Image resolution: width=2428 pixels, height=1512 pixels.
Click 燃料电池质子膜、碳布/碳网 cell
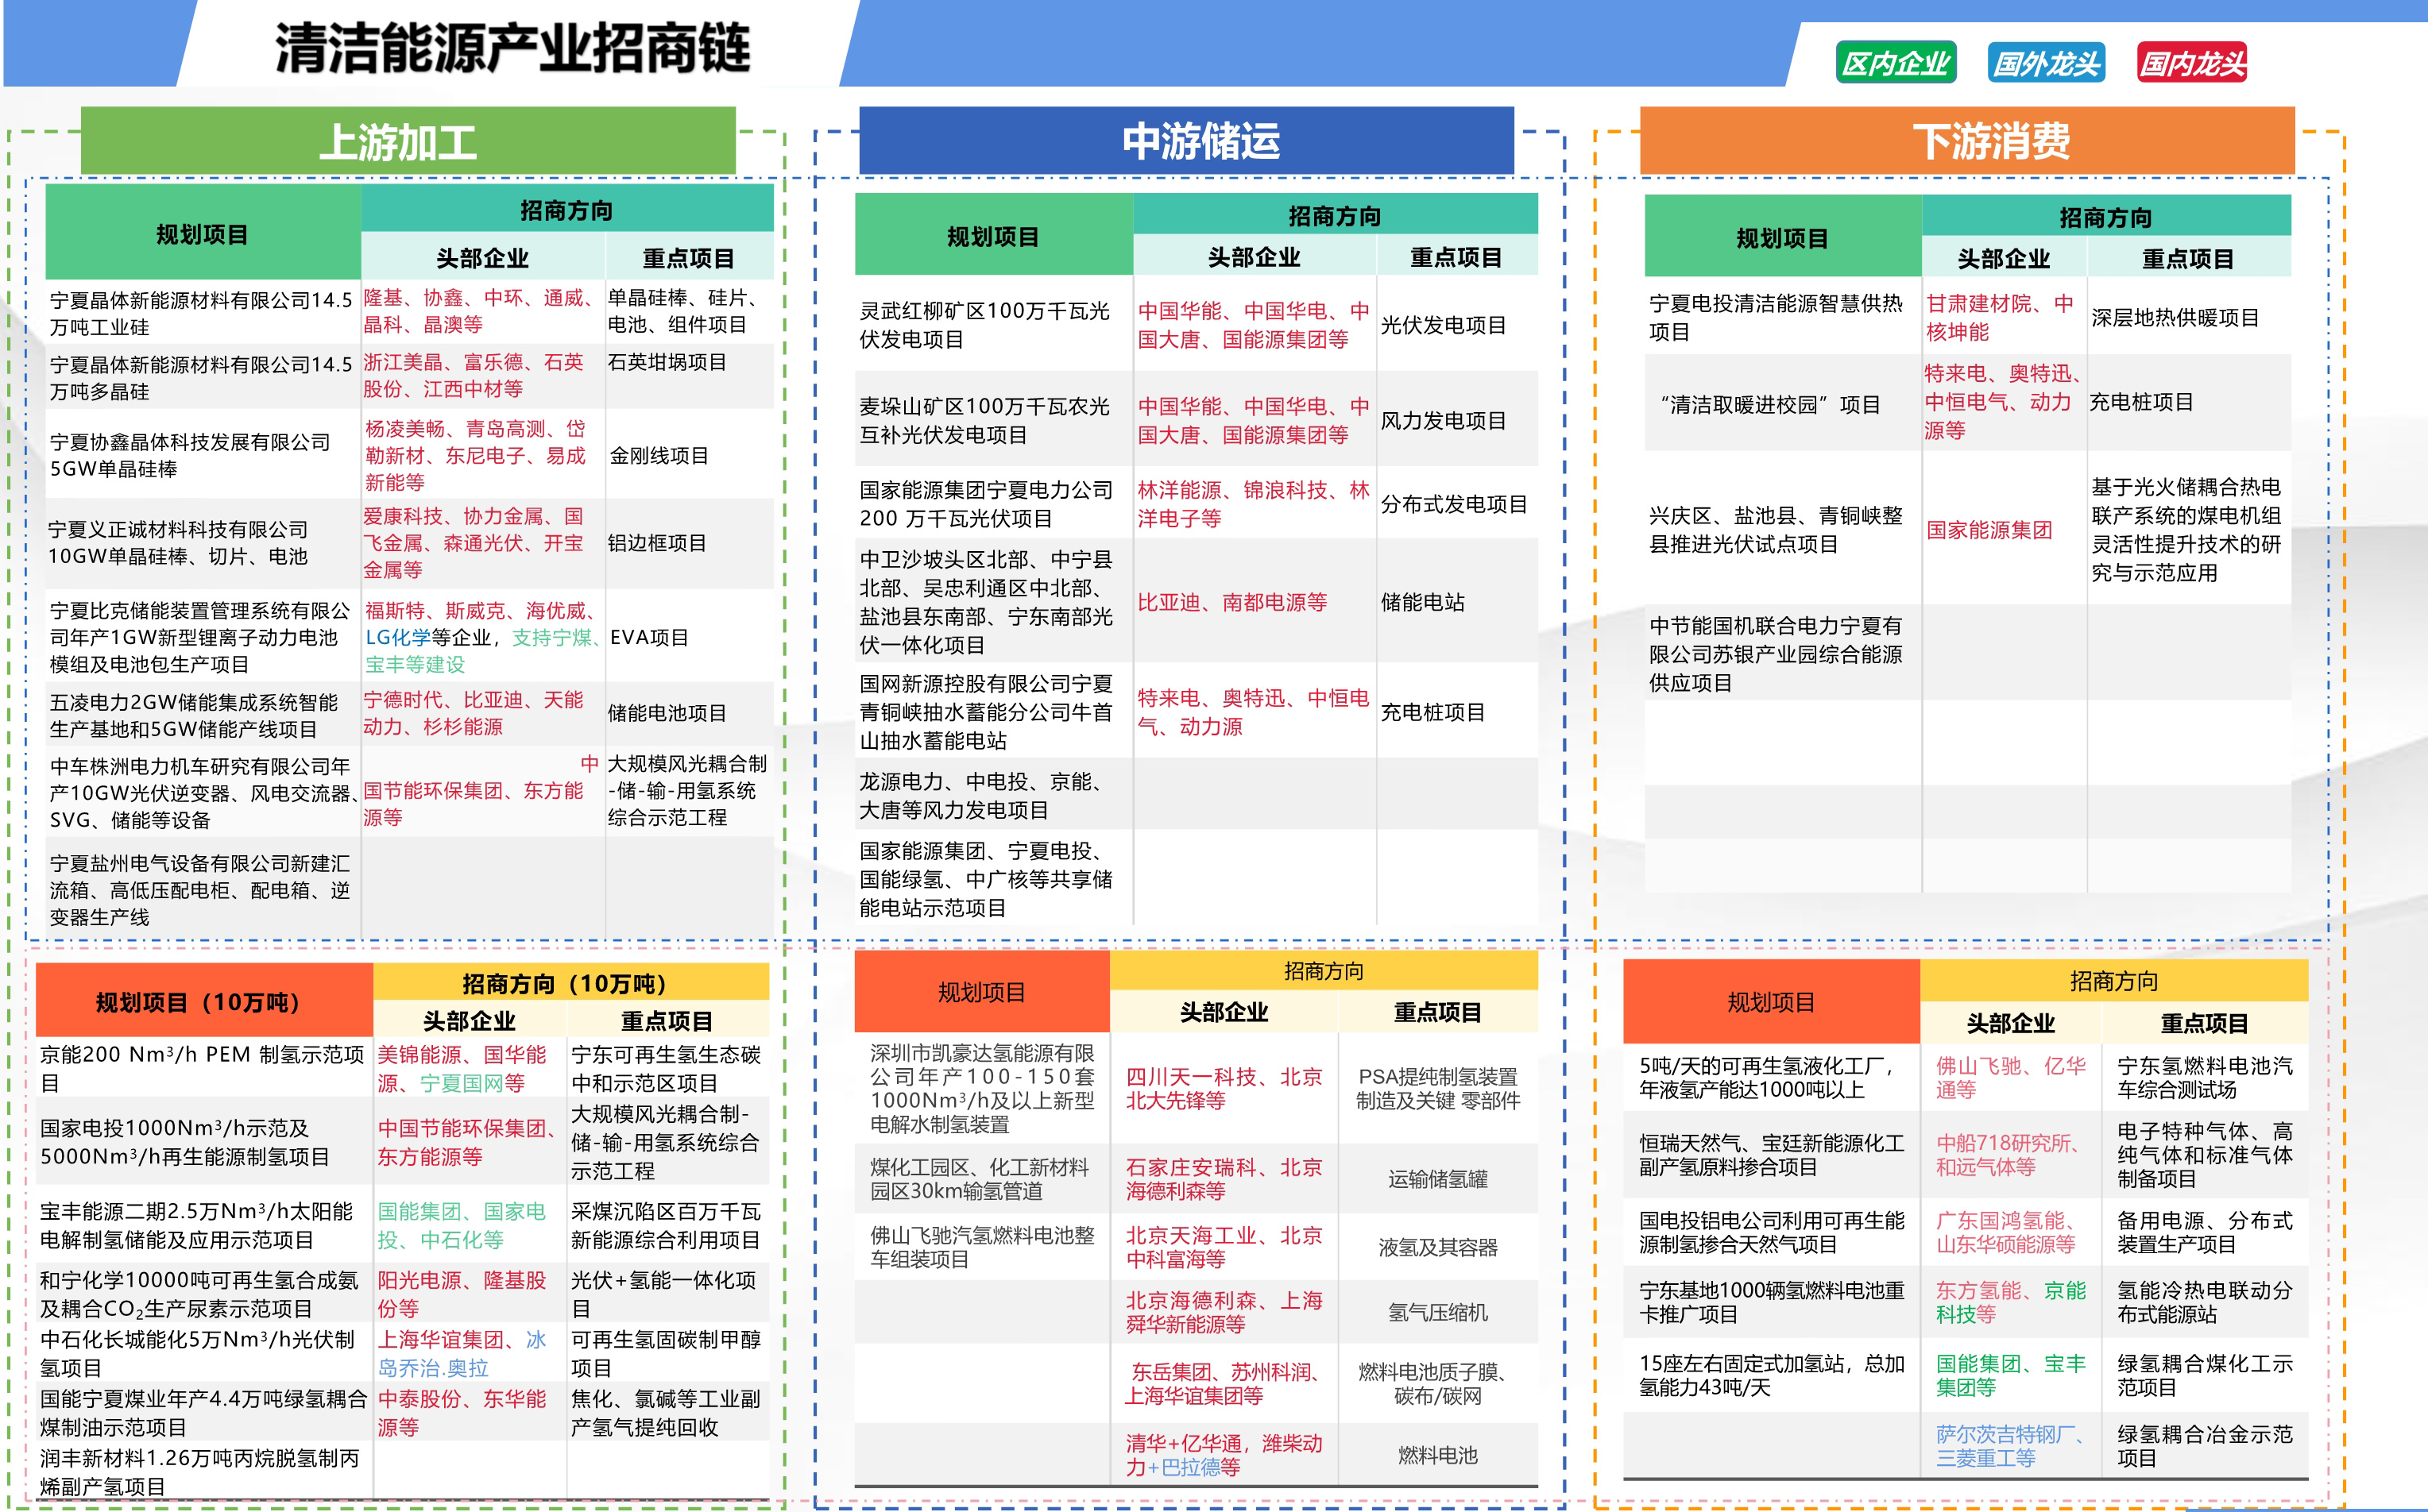(1437, 1384)
